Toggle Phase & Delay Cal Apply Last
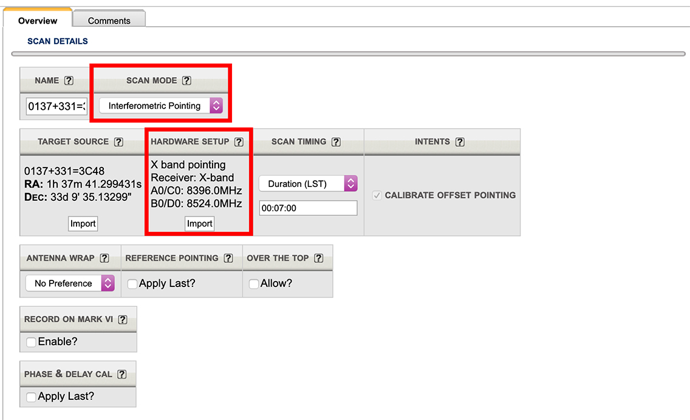690x420 pixels. point(31,397)
